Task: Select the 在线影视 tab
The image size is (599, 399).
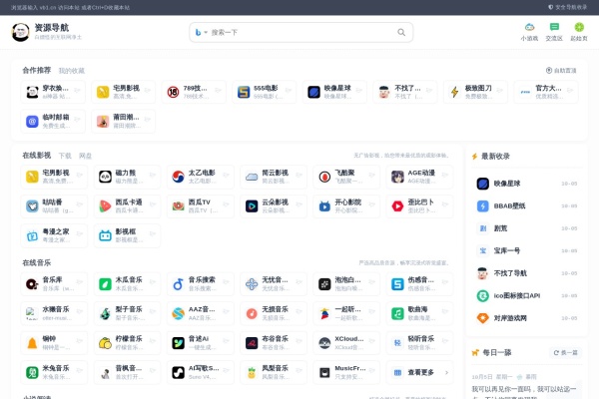Action: click(36, 156)
